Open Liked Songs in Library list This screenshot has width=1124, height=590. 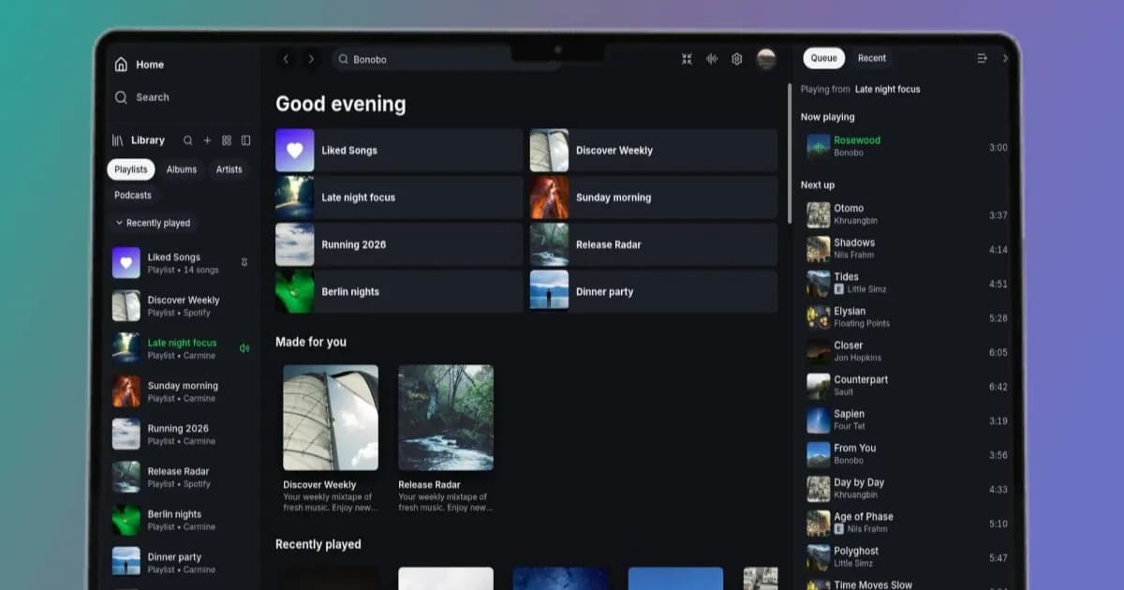coord(182,263)
